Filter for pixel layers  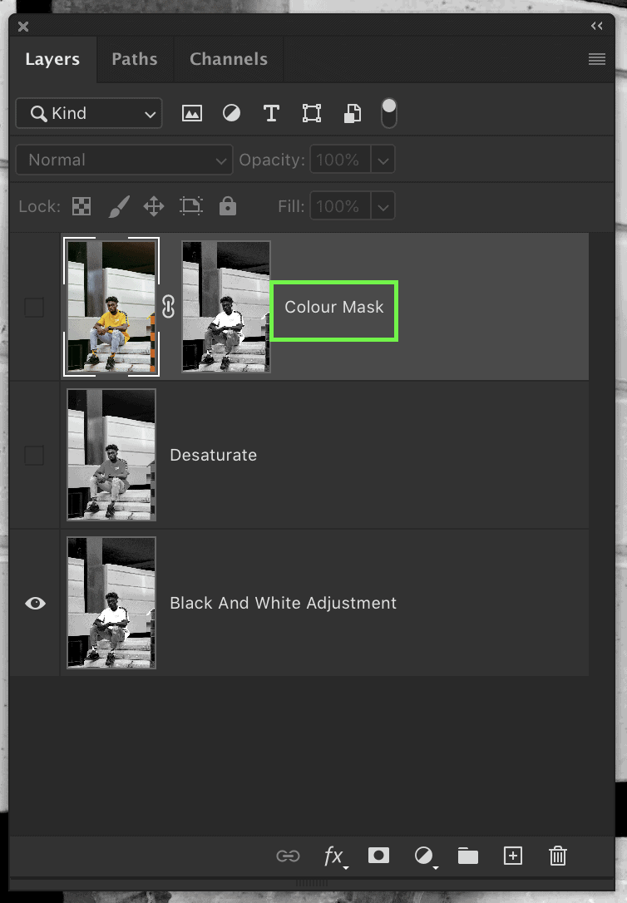coord(192,113)
